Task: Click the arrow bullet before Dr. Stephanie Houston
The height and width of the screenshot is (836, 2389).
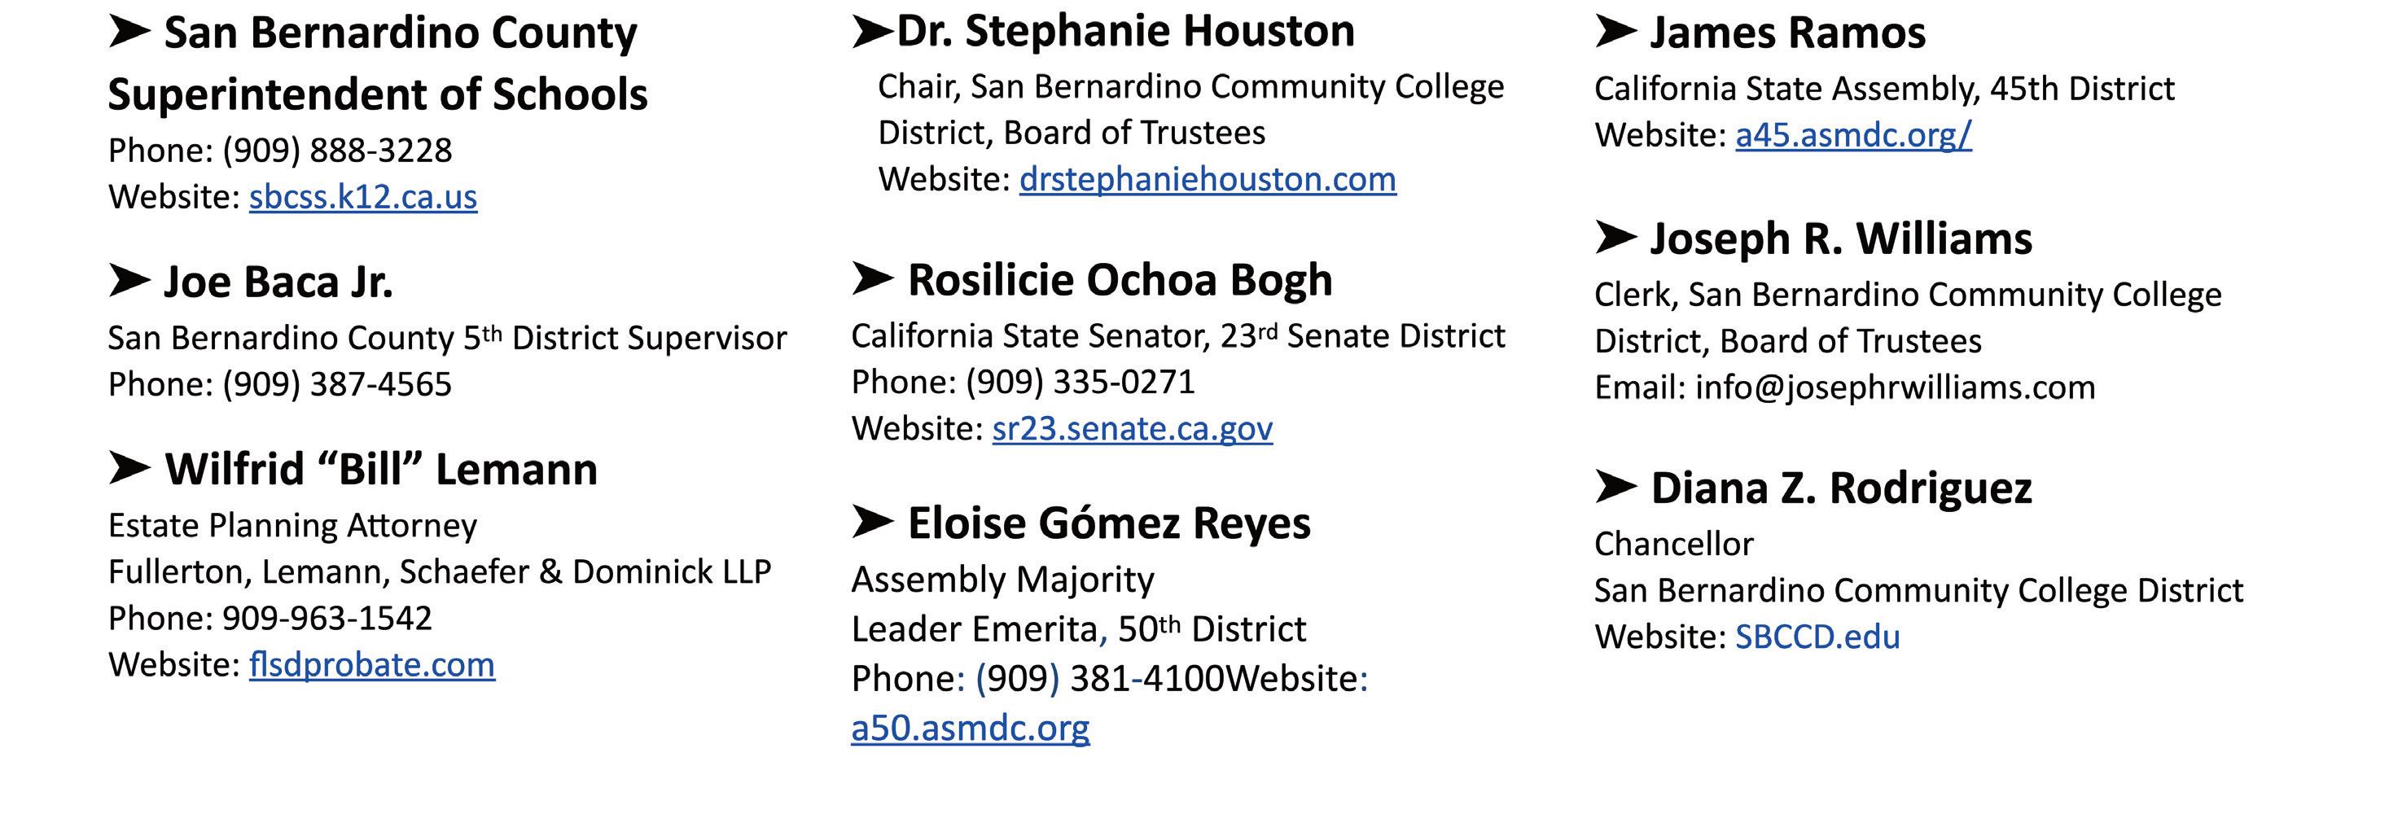Action: point(872,32)
